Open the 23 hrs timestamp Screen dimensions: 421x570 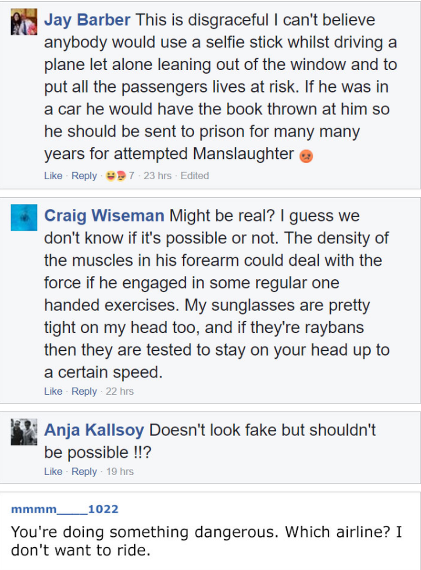pyautogui.click(x=157, y=176)
